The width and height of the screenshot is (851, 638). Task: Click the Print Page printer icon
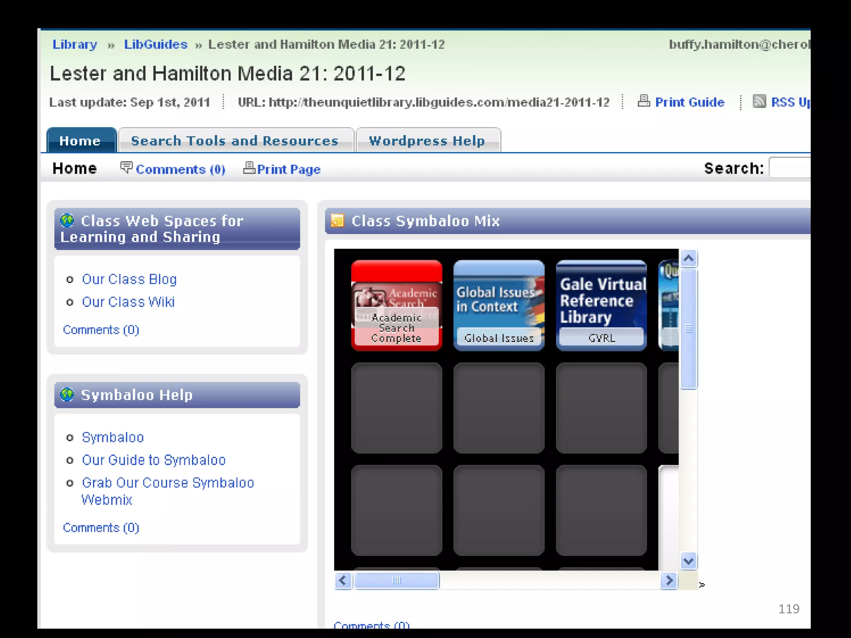[x=249, y=168]
